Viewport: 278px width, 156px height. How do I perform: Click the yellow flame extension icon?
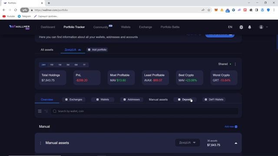(222, 10)
